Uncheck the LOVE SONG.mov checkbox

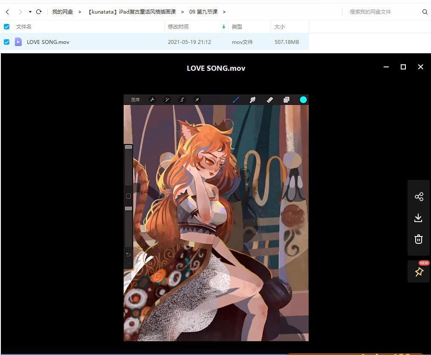(x=6, y=42)
